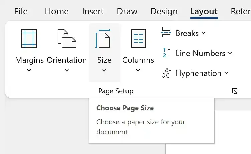Go to the Design tab
The image size is (251, 154).
click(x=164, y=11)
